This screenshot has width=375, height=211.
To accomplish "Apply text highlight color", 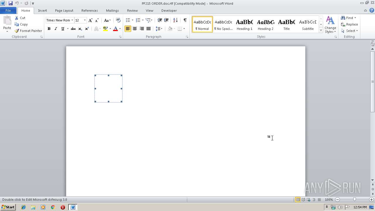I will [x=105, y=29].
